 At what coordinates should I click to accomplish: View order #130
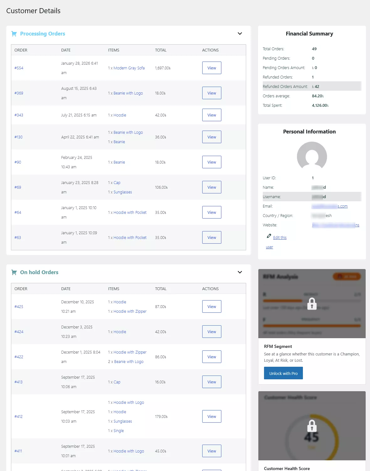pyautogui.click(x=212, y=137)
